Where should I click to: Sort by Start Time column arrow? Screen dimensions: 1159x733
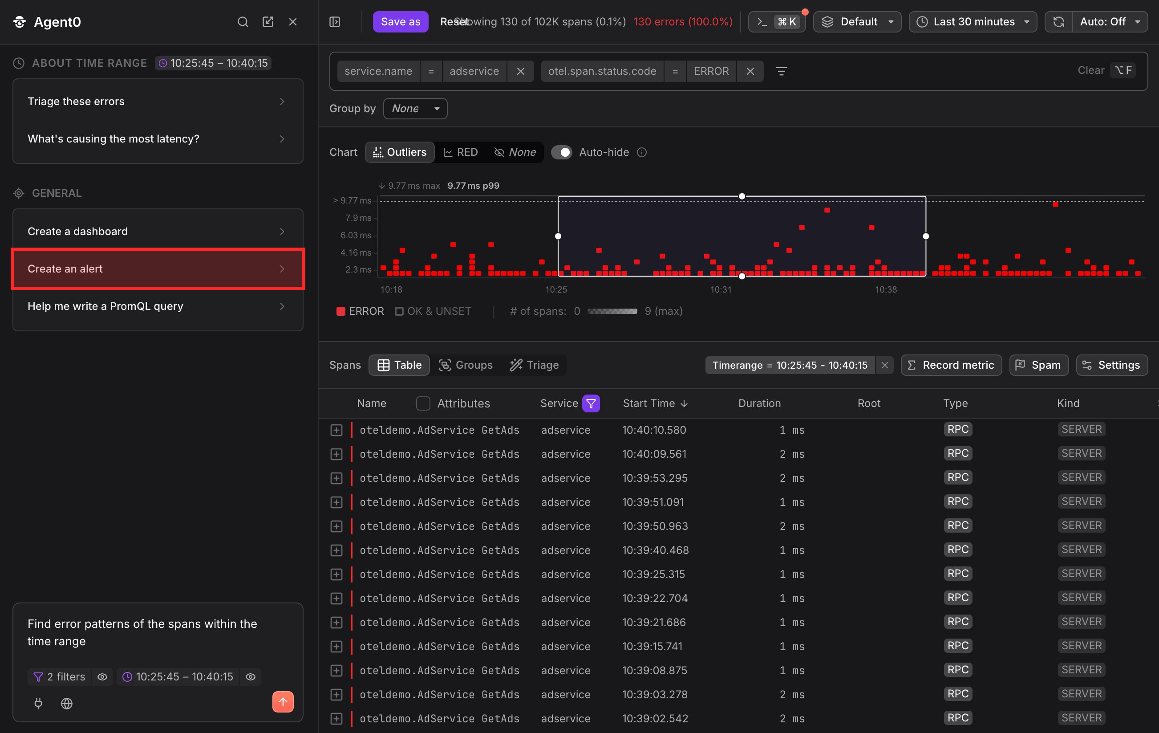click(x=684, y=403)
